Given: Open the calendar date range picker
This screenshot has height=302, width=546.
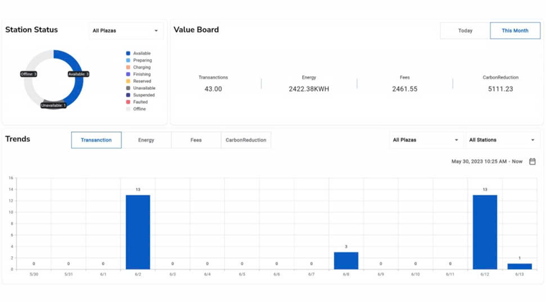Looking at the screenshot, I should click(532, 161).
